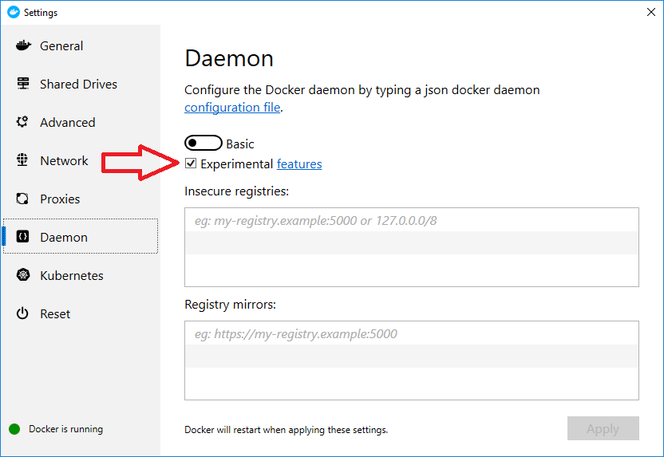Switch to Shared Drives settings
This screenshot has height=457, width=664.
(81, 84)
